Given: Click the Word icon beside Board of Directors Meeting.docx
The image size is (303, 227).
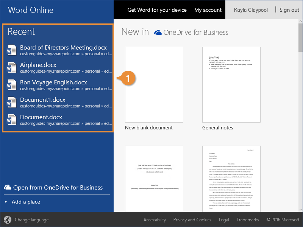Looking at the screenshot, I should click(x=12, y=50).
